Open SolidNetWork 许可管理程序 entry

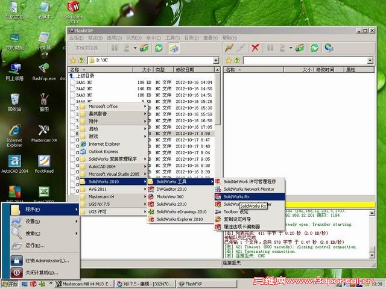click(249, 182)
